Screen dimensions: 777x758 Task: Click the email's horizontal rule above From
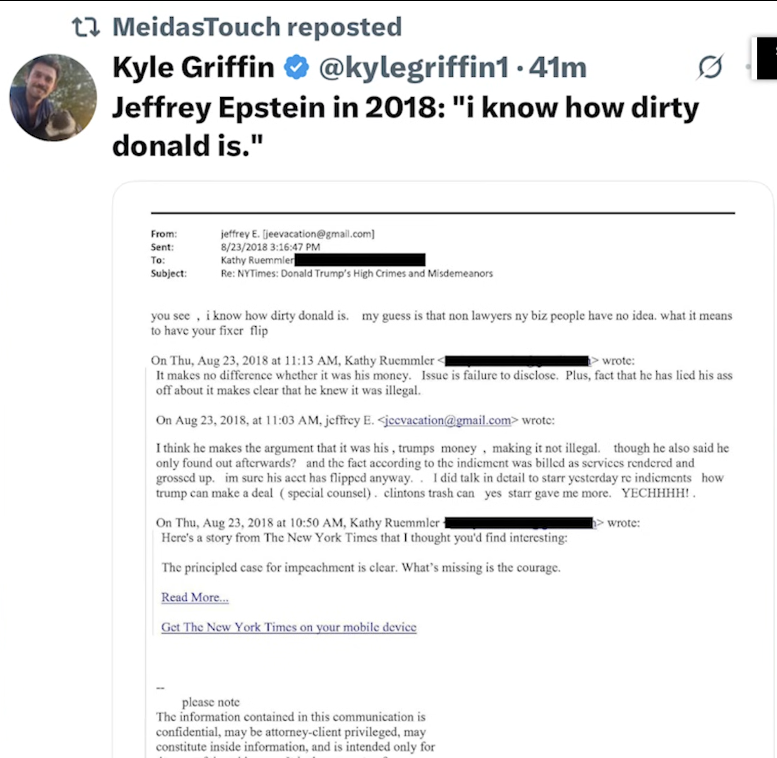(442, 213)
